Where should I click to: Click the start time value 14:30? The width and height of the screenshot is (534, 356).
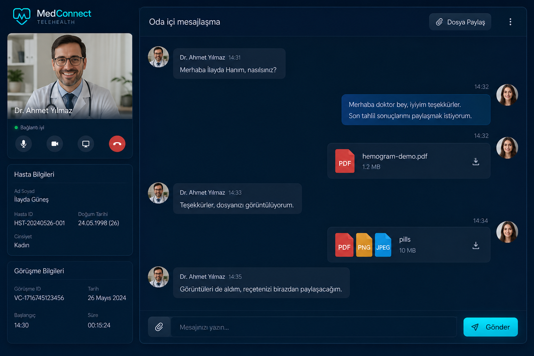(22, 325)
